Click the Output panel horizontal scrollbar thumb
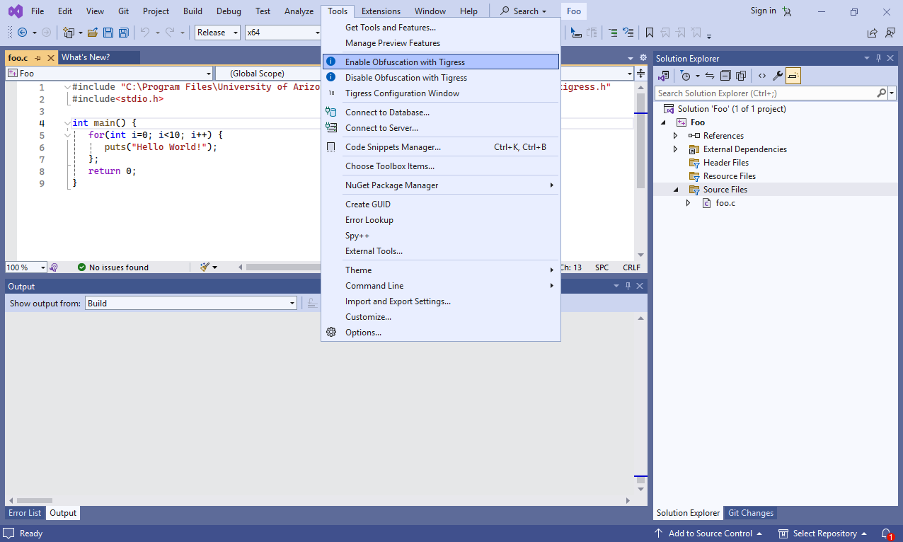903x542 pixels. (34, 500)
